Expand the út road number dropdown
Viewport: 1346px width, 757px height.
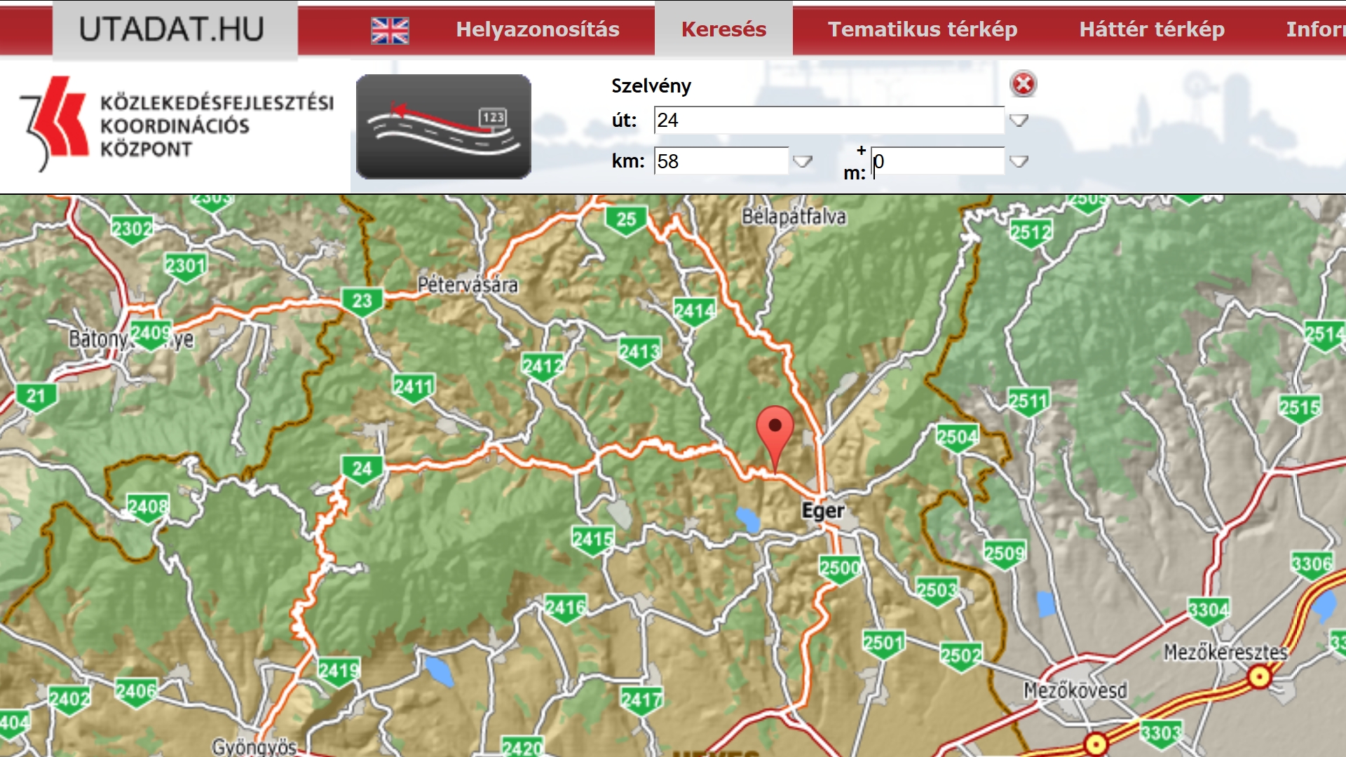1019,121
